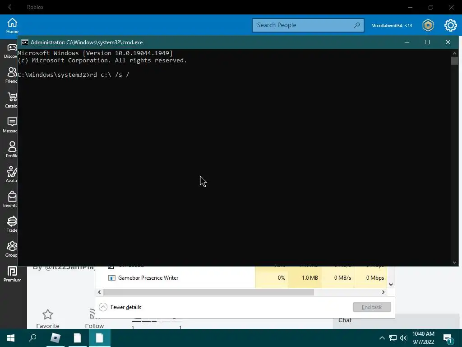Click Task Manager horizontal scrollbar
The width and height of the screenshot is (462, 347).
(x=209, y=292)
